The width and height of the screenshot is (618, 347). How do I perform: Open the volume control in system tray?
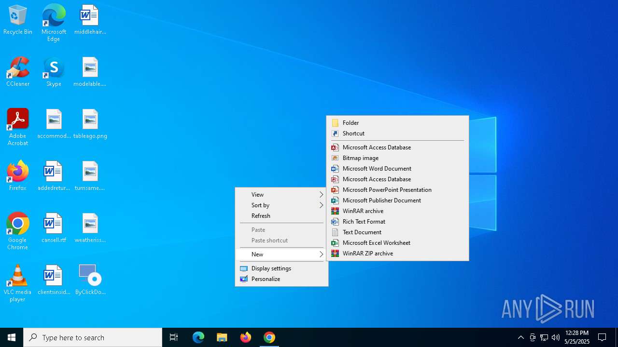556,337
